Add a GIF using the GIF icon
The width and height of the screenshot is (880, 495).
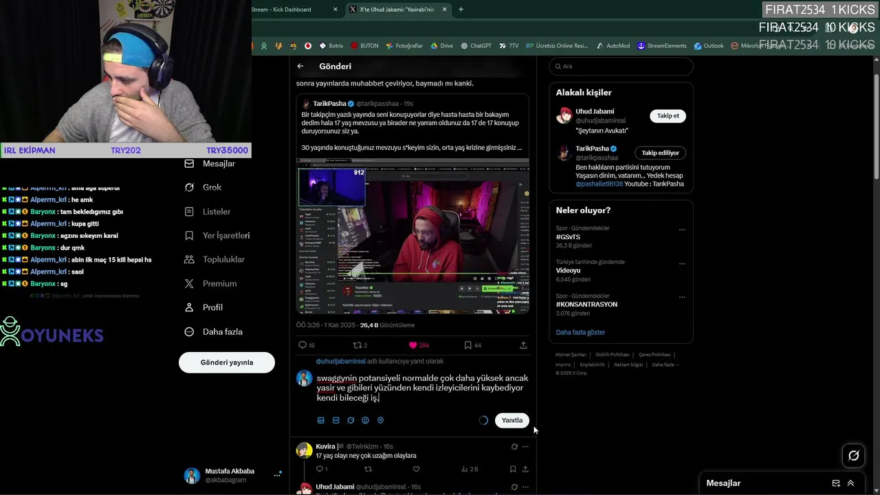[x=335, y=420]
